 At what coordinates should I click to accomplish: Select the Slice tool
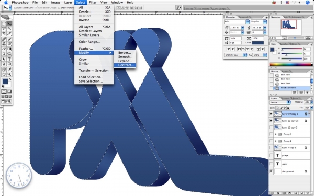[9, 33]
